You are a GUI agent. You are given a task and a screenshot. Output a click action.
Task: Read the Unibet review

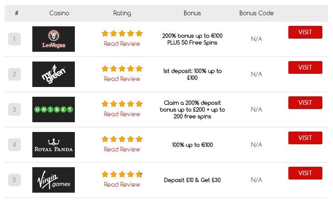click(x=122, y=114)
